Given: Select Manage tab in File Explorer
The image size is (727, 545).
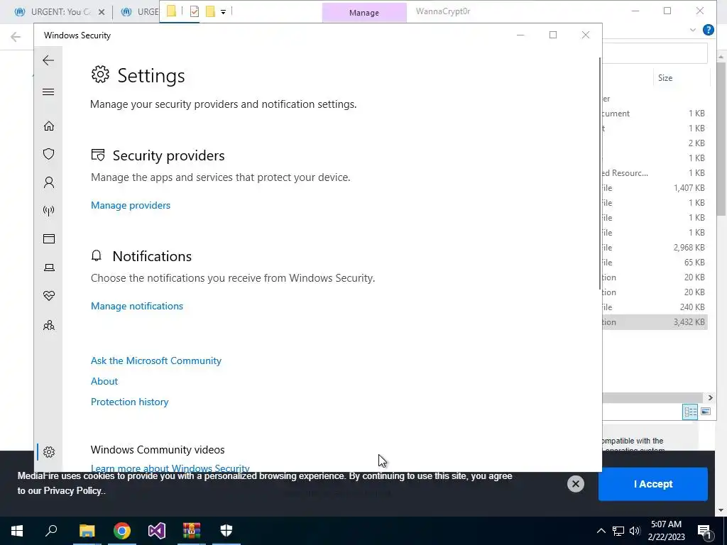Looking at the screenshot, I should pyautogui.click(x=364, y=13).
